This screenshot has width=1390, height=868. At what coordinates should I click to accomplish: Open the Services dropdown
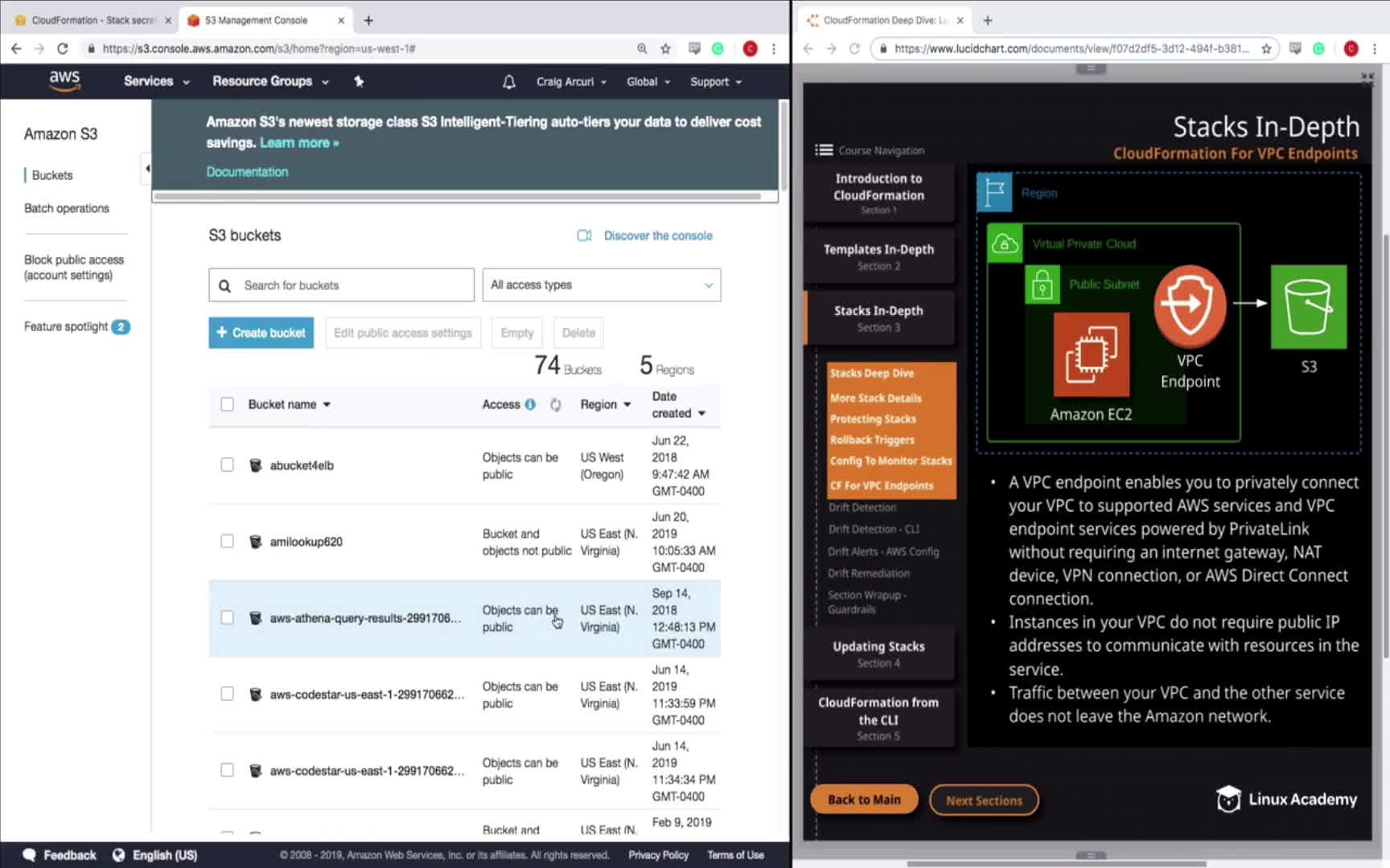[156, 81]
